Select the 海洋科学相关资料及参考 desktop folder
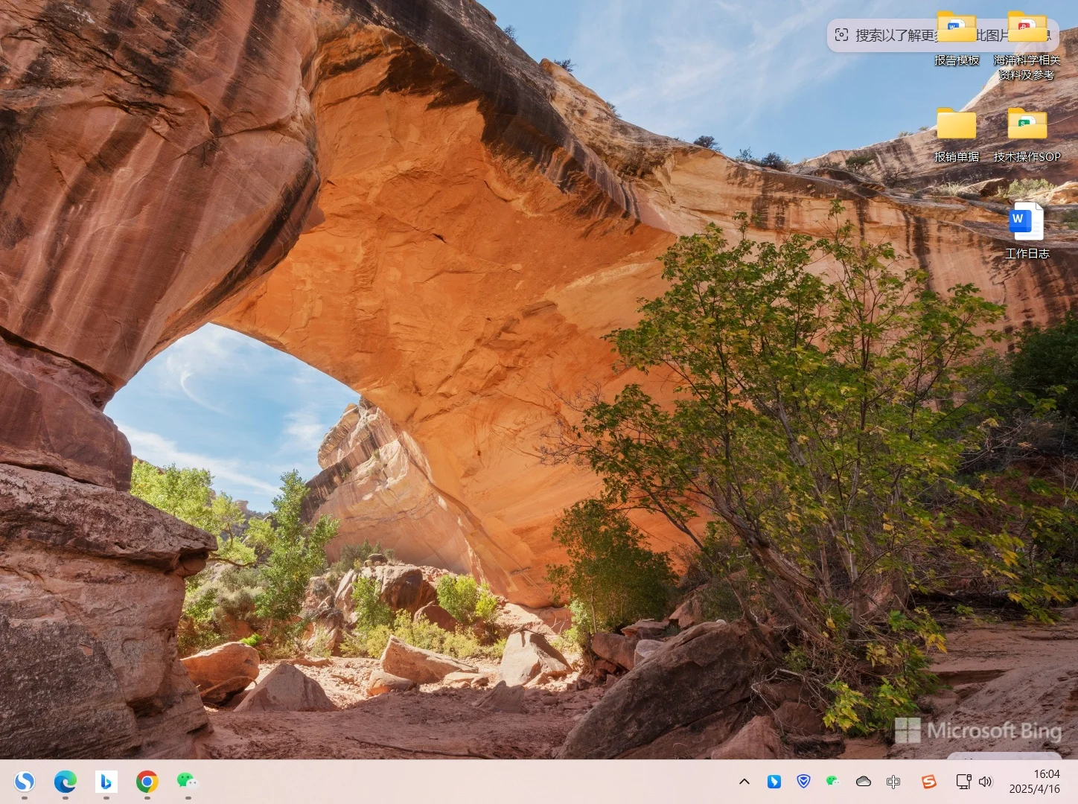1078x804 pixels. (1027, 46)
